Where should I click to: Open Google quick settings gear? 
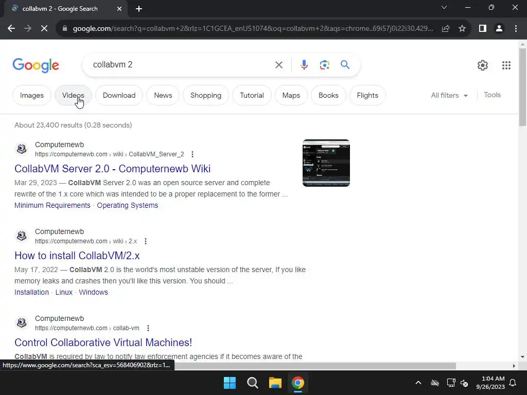click(x=483, y=65)
